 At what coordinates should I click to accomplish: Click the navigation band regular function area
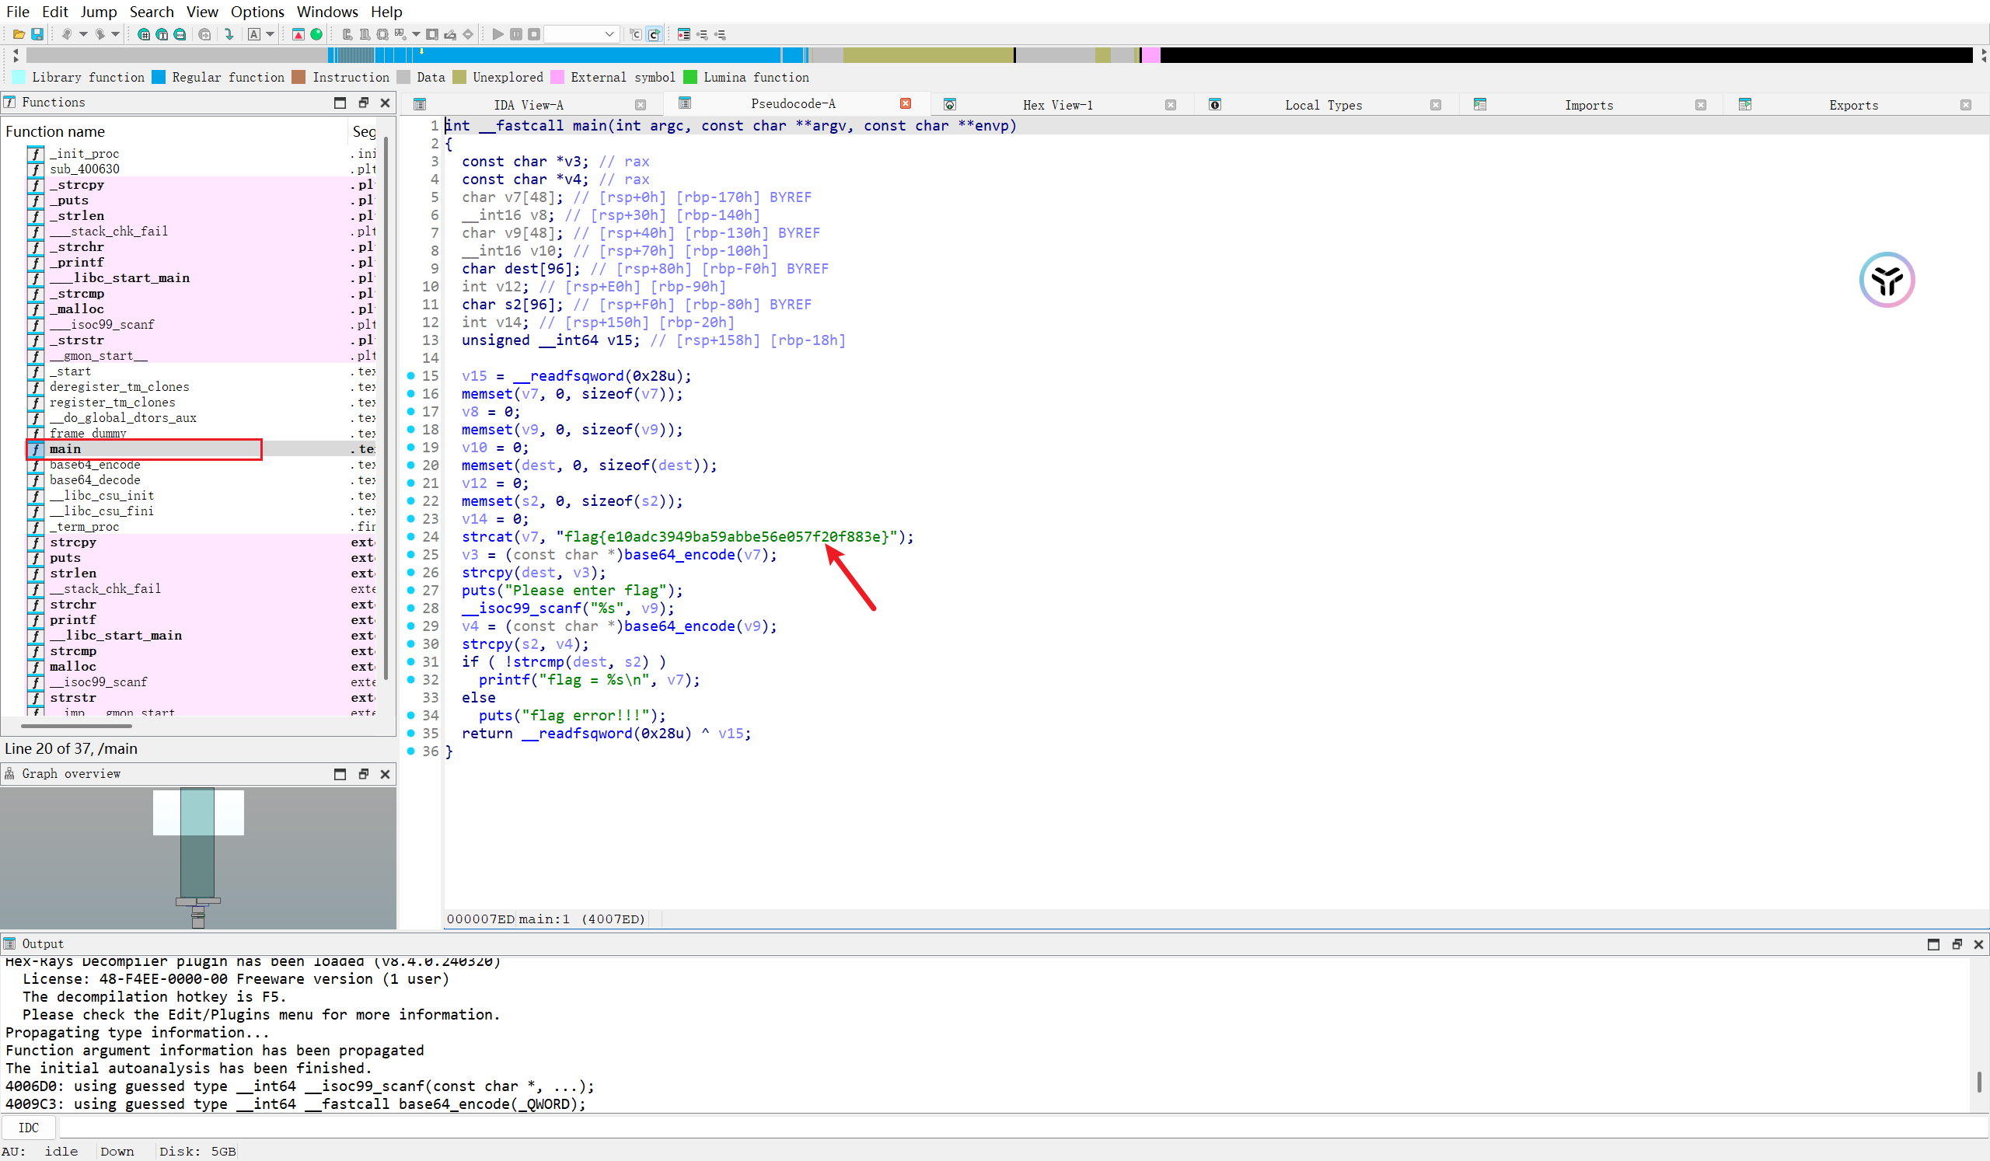click(592, 55)
